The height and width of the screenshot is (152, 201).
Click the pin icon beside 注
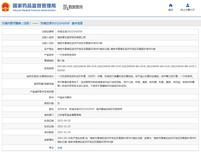point(50,148)
